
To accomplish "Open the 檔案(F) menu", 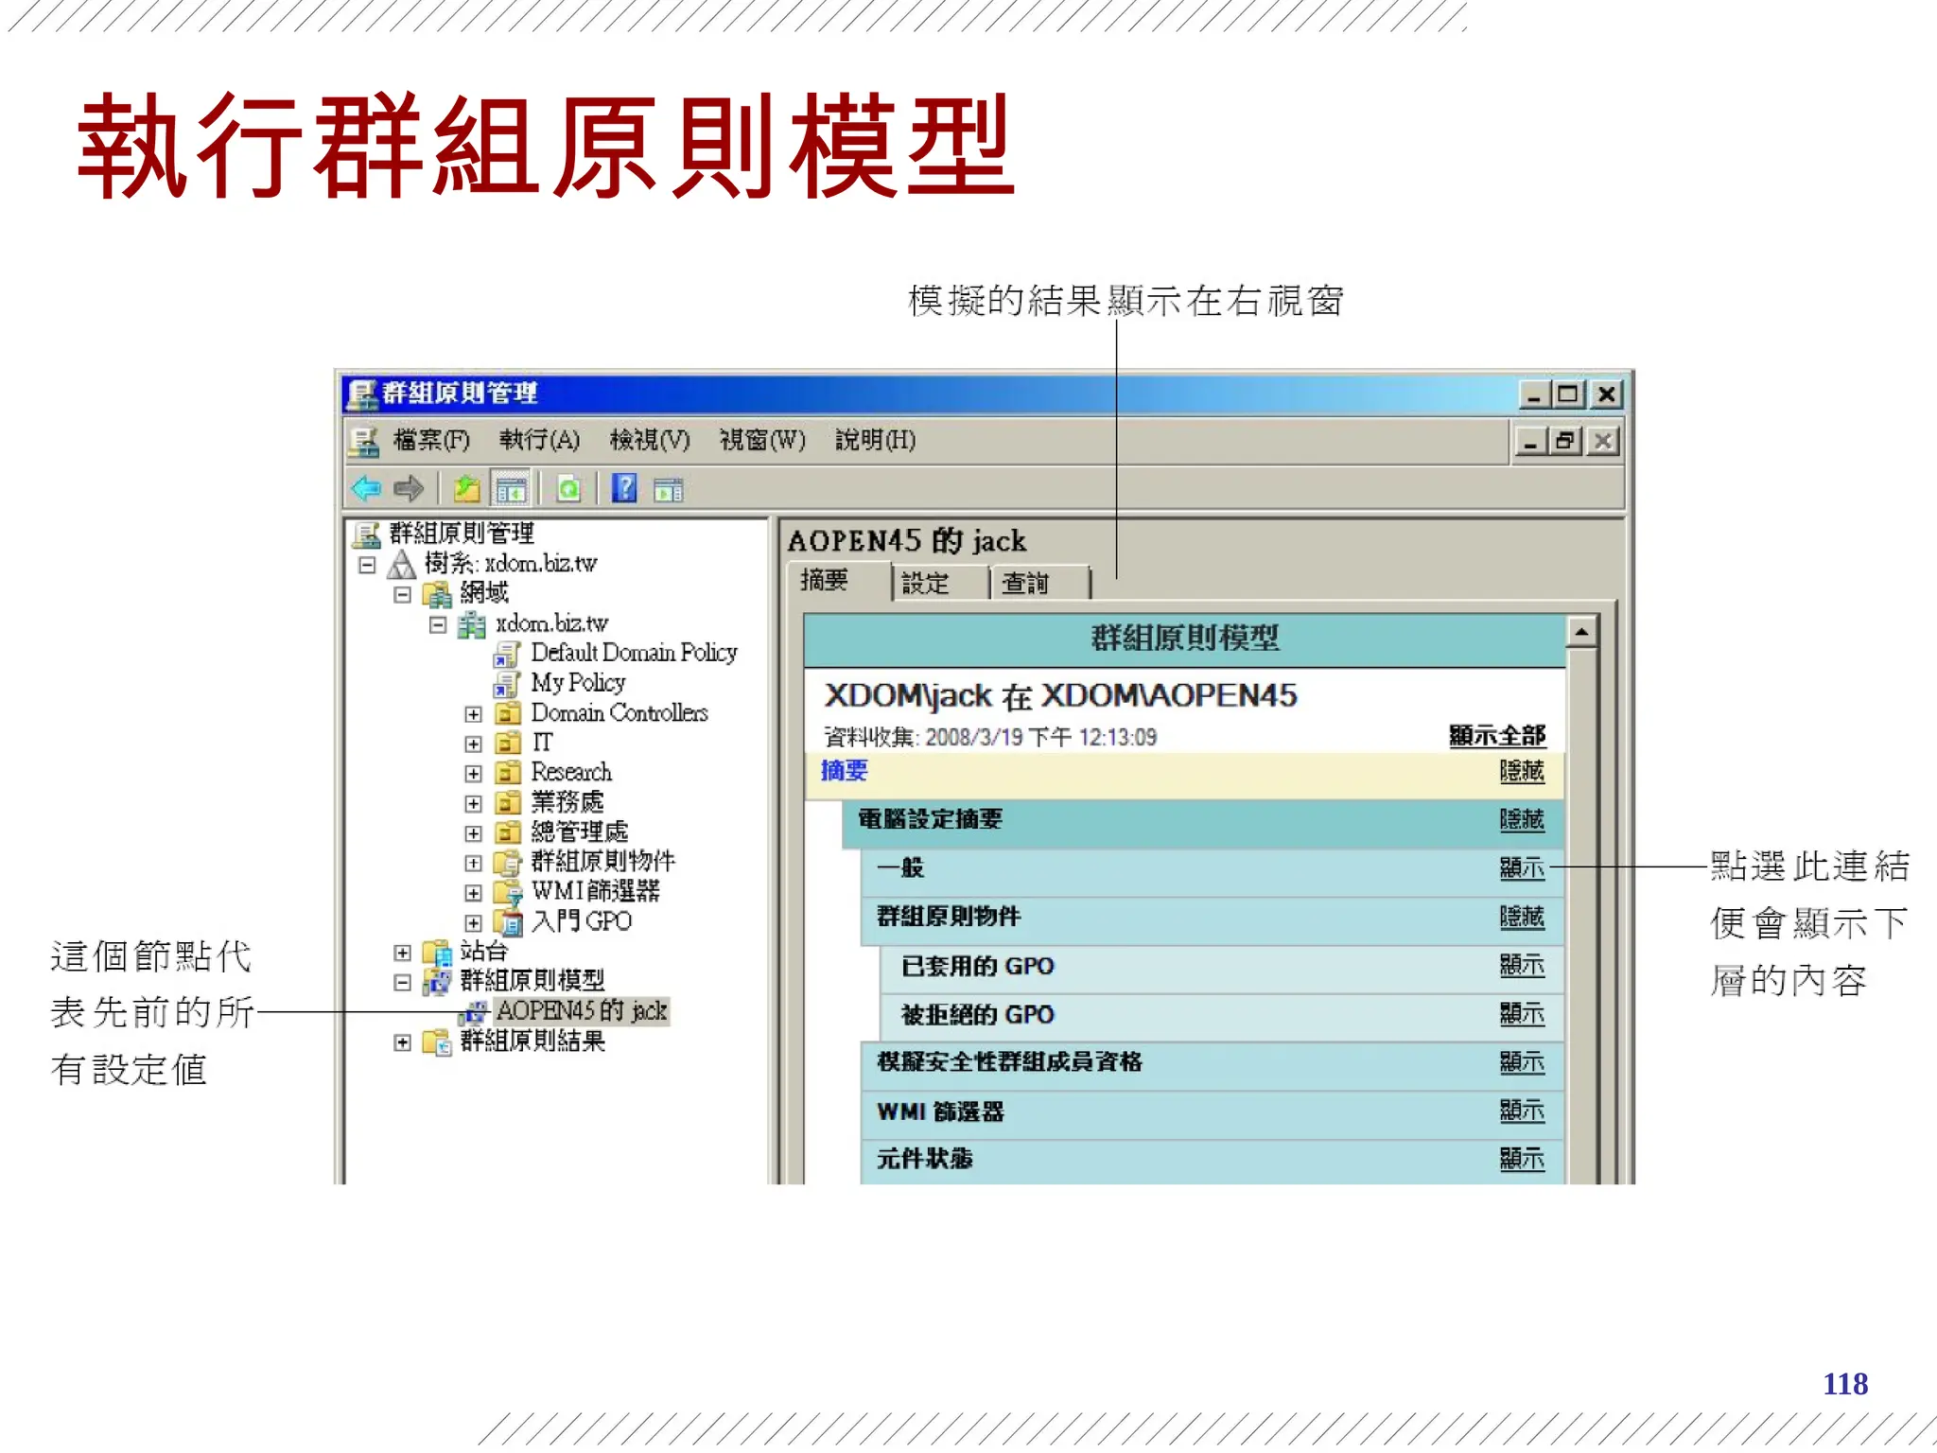I will pos(431,440).
